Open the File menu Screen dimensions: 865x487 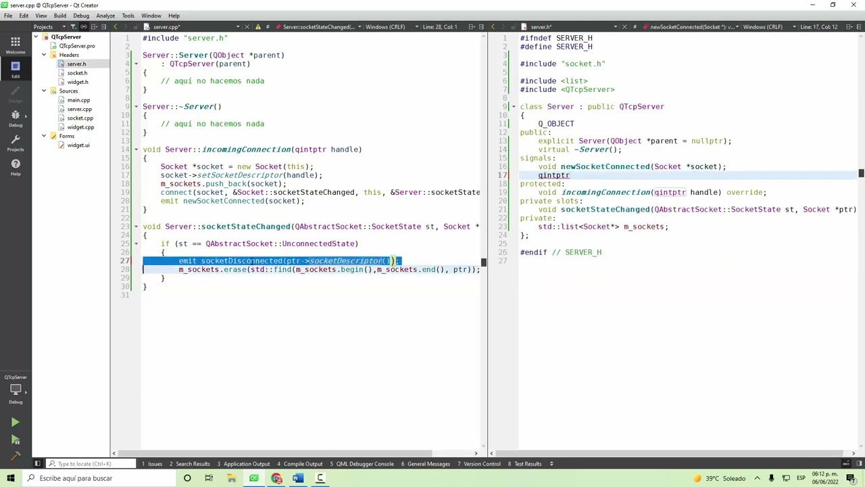8,16
